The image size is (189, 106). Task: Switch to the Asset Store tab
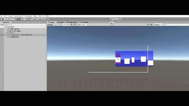(72, 22)
